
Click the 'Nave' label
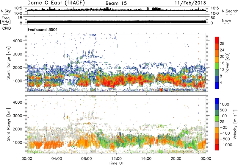[226, 21]
